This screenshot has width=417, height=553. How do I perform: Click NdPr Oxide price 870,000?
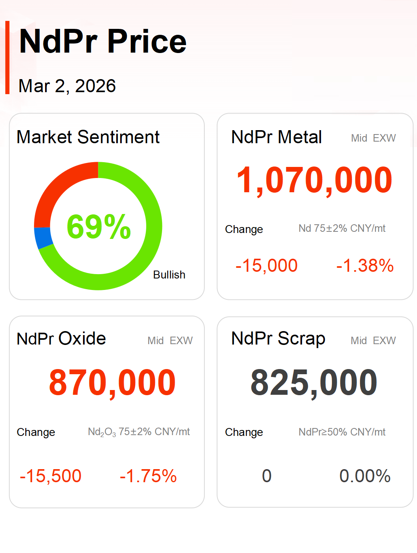(x=112, y=383)
